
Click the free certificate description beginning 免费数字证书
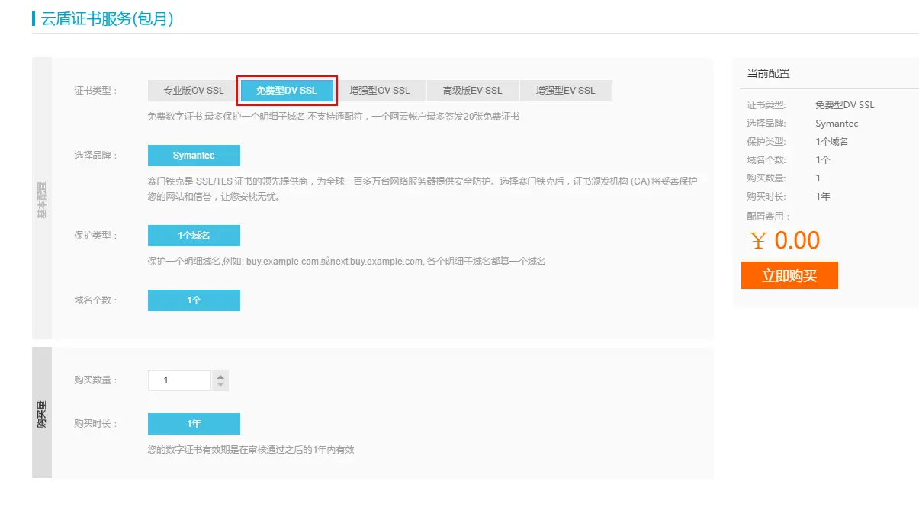coord(333,117)
